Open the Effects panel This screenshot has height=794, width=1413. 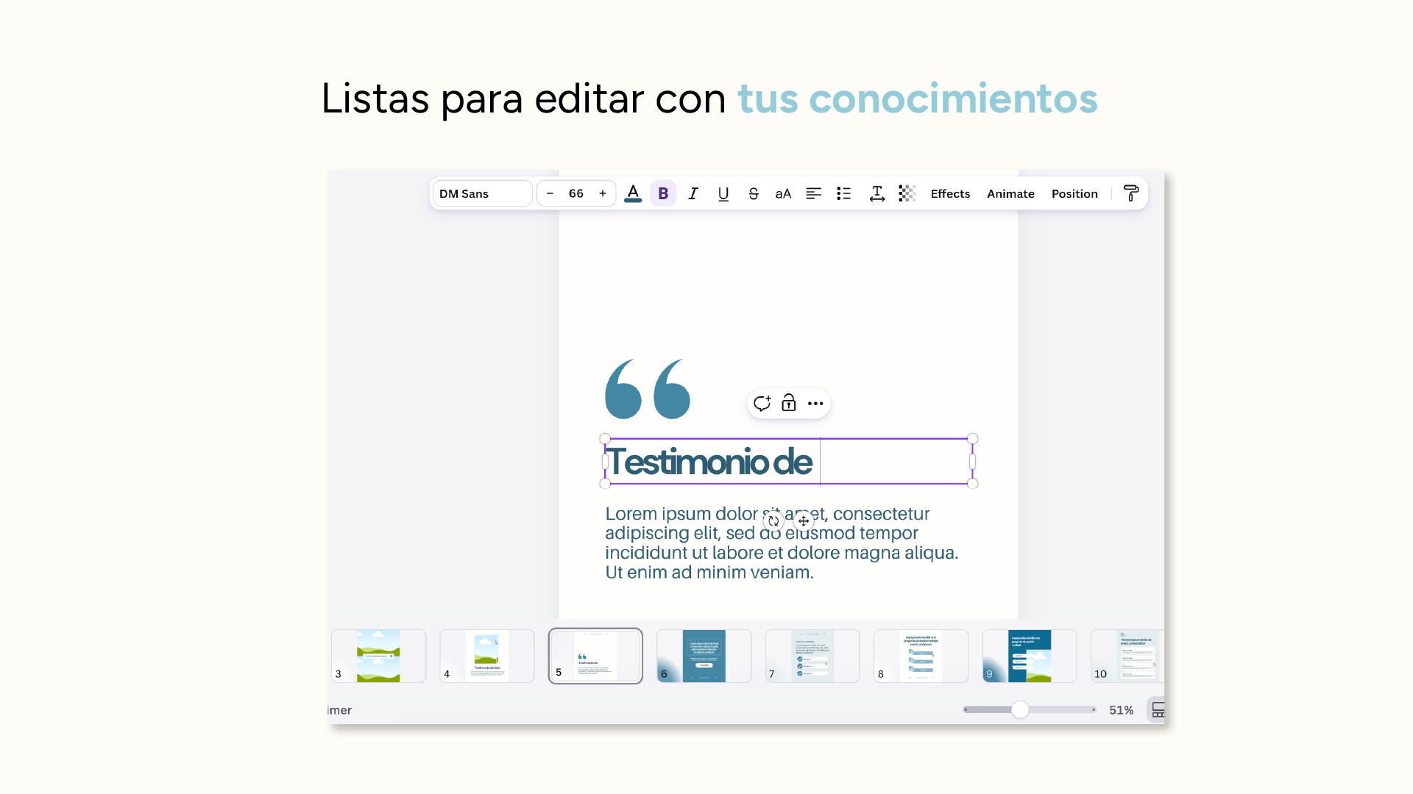click(x=950, y=193)
